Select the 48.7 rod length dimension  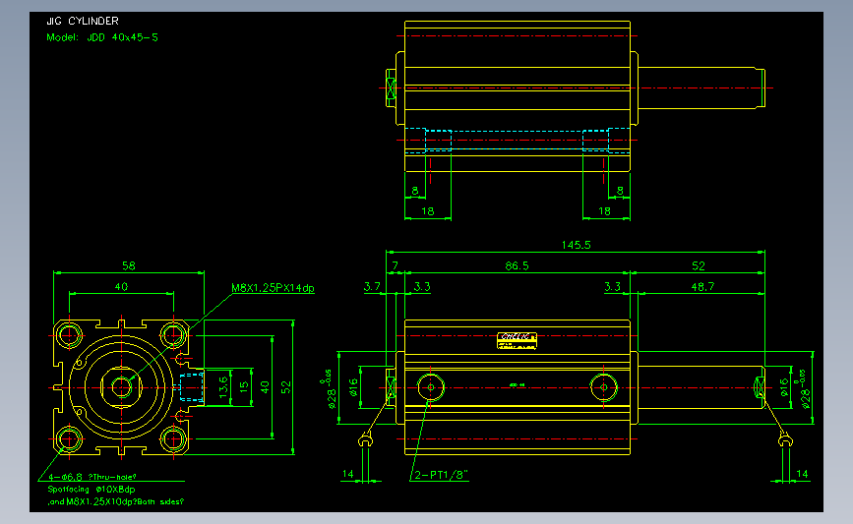click(x=702, y=286)
